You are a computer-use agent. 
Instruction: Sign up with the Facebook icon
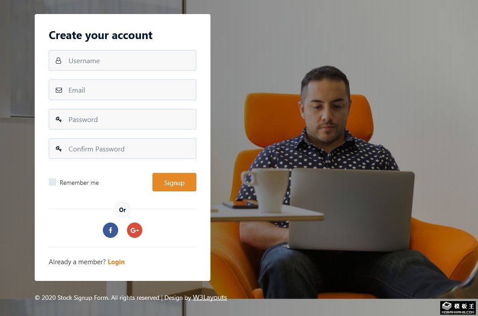pyautogui.click(x=110, y=230)
